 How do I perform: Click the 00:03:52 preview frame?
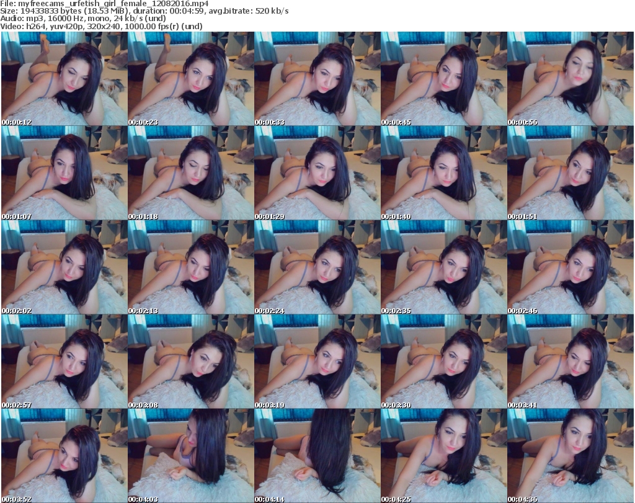[x=64, y=456]
